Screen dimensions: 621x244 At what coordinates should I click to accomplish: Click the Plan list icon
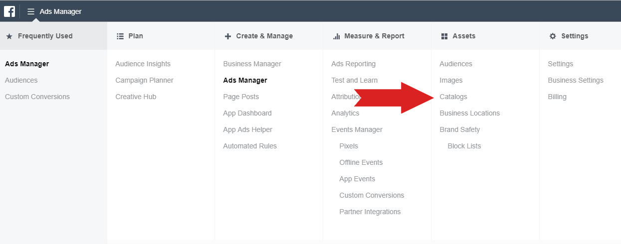click(x=120, y=36)
